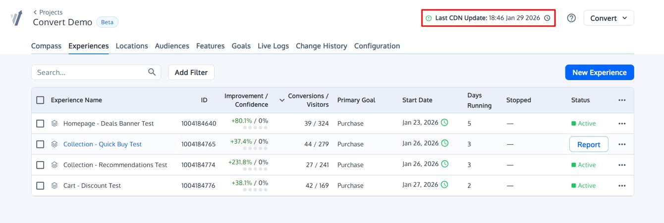View the Change History tab
Viewport: 664px width, 223px height.
point(322,46)
